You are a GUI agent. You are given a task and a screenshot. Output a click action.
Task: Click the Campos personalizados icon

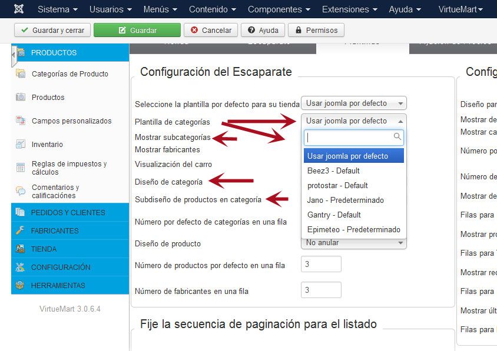tap(21, 121)
